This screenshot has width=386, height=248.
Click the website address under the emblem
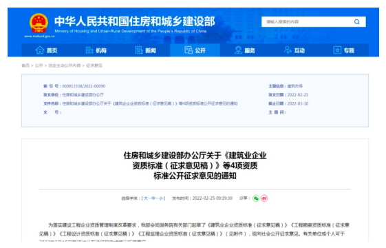click(x=40, y=37)
